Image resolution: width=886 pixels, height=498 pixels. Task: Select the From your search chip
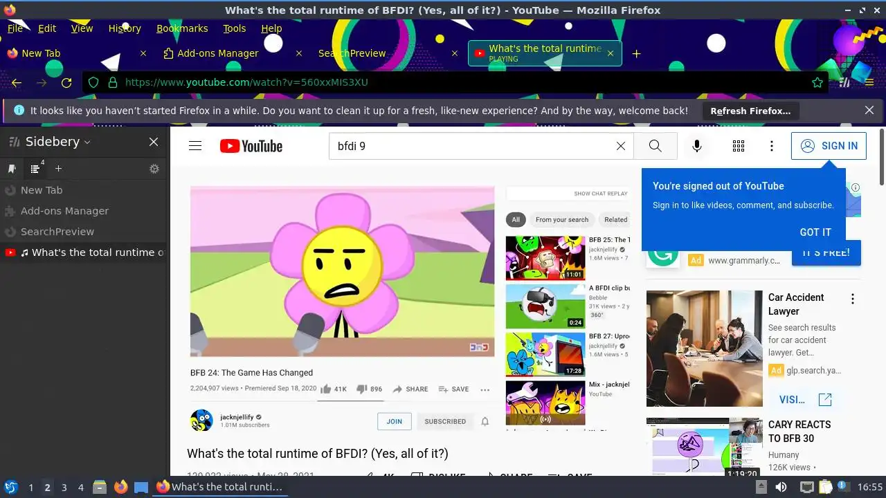[562, 220]
